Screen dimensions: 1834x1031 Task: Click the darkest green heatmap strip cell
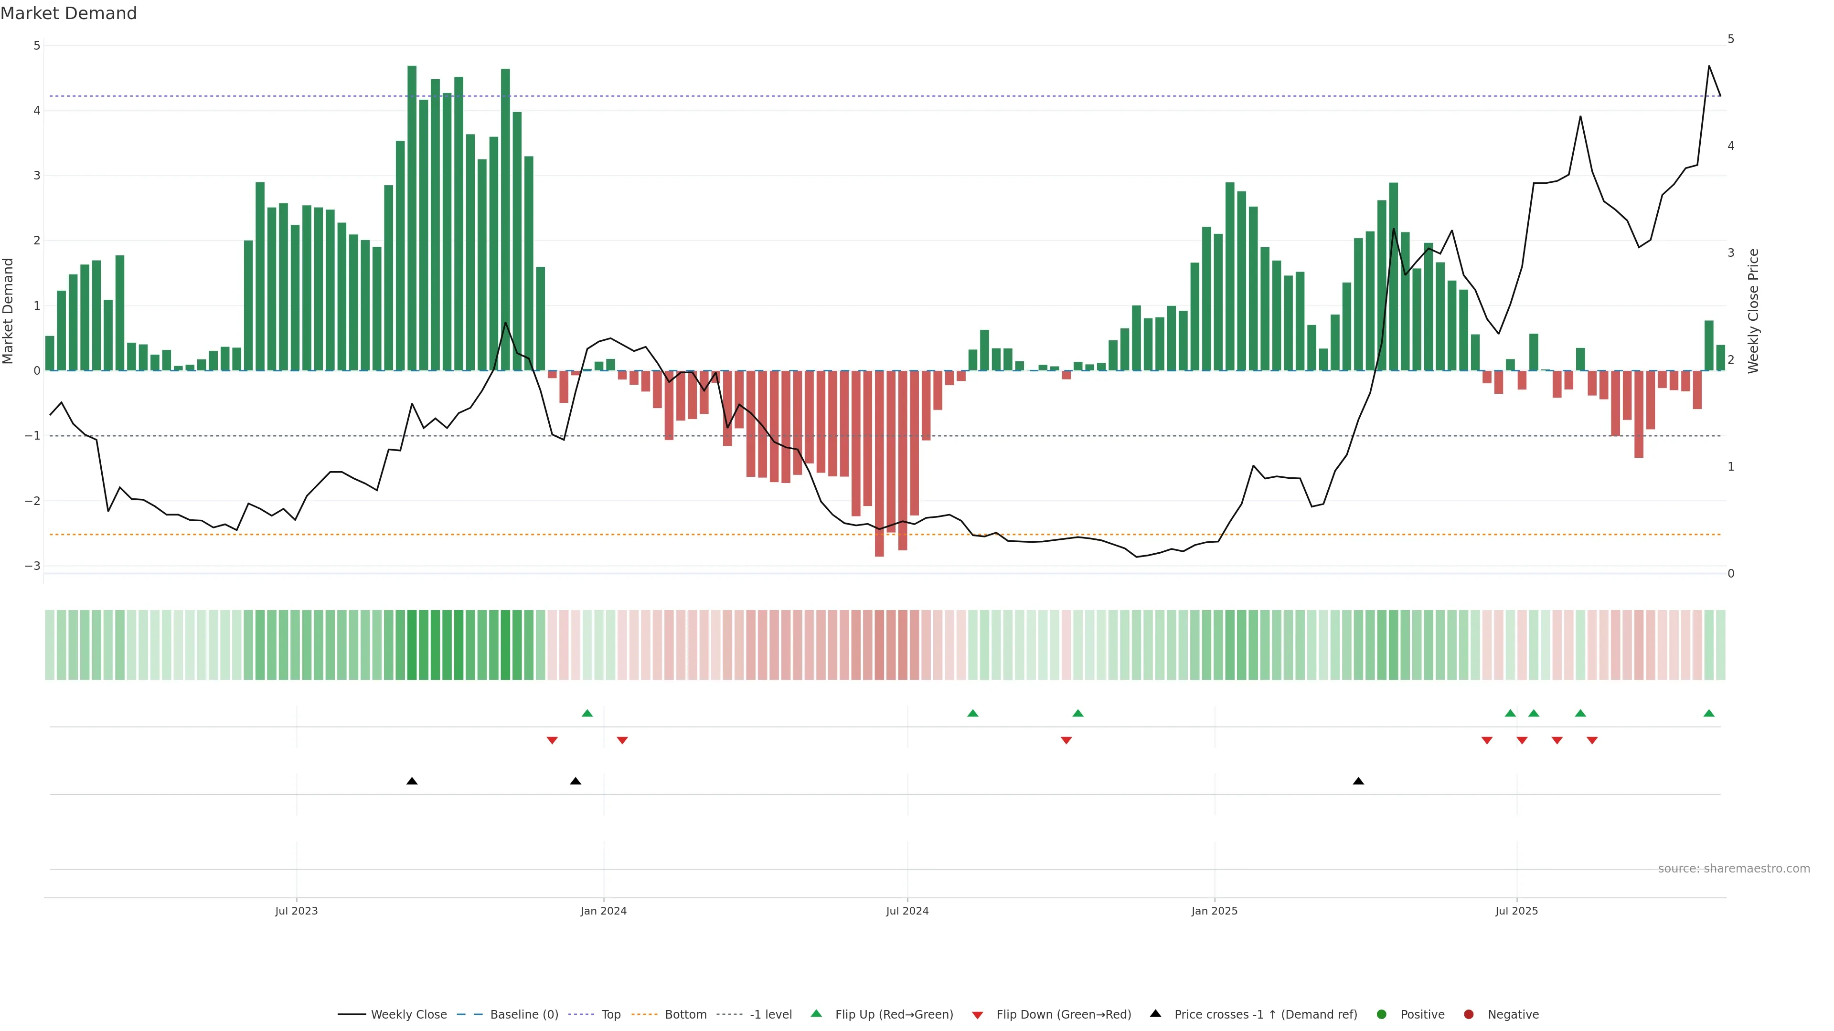click(412, 645)
